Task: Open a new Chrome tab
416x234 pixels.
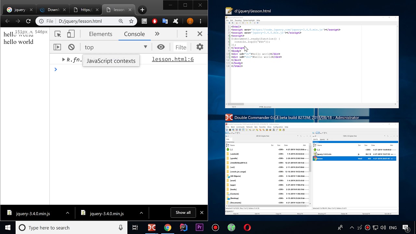Action: tap(142, 10)
